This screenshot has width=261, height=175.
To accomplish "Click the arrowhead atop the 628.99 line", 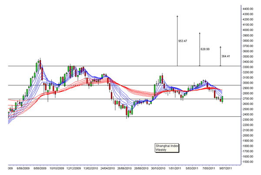I will [x=200, y=33].
